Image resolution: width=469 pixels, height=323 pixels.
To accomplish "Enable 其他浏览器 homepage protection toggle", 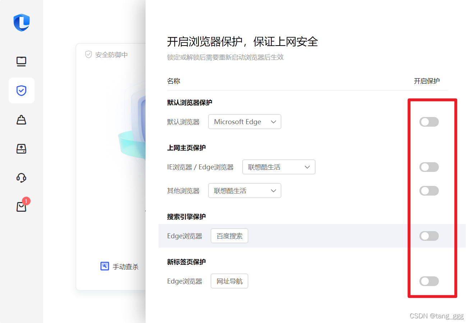I will (429, 191).
